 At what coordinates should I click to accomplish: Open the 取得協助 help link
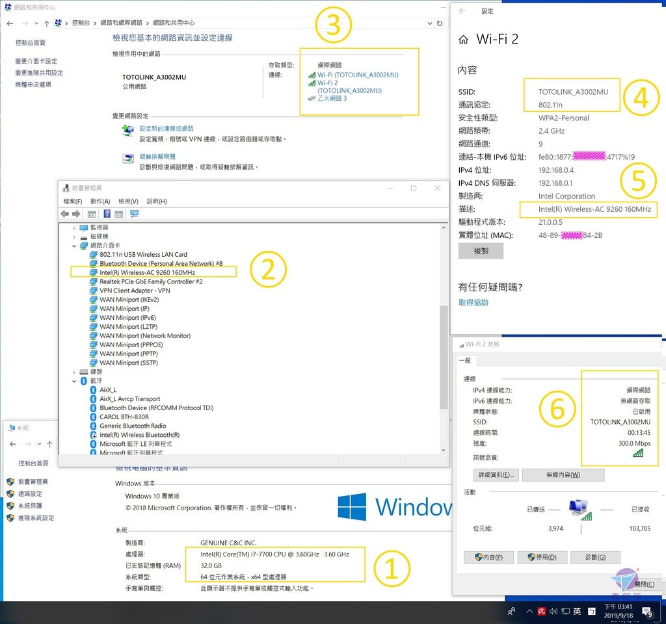[x=473, y=303]
